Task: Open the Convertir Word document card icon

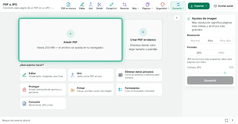Action: (24, 103)
